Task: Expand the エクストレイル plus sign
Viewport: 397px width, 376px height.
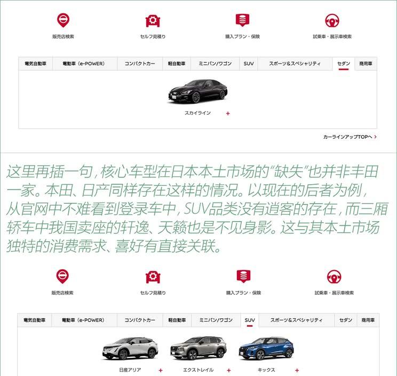Action: [229, 371]
